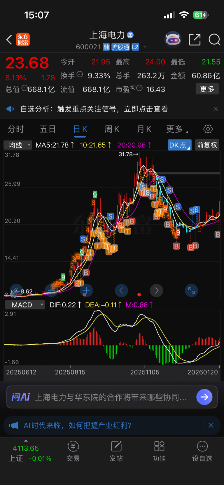Open the MACD indicator dropdown
The width and height of the screenshot is (224, 485).
[25, 305]
